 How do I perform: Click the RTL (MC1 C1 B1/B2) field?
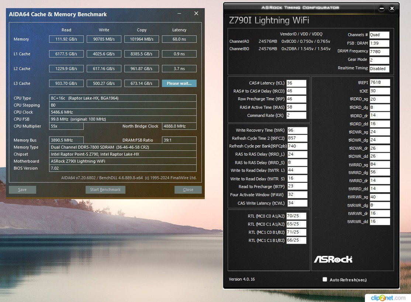[296, 240]
